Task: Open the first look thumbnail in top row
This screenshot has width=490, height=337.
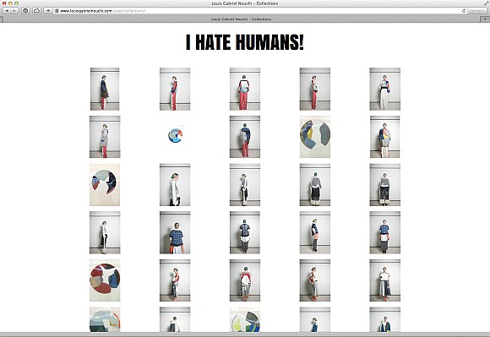Action: (x=105, y=89)
